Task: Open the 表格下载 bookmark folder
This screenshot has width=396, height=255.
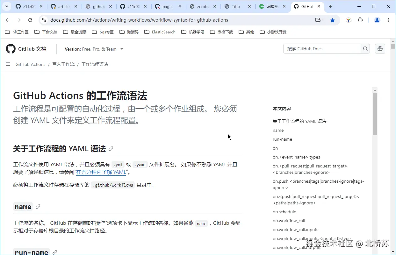Action: (221, 32)
